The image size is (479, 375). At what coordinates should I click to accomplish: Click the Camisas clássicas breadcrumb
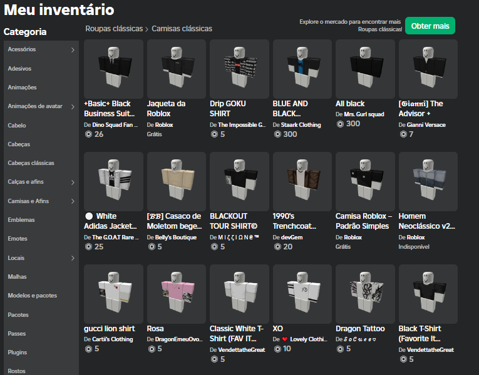pos(182,29)
